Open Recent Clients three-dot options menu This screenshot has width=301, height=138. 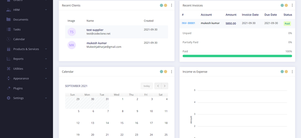171,5
